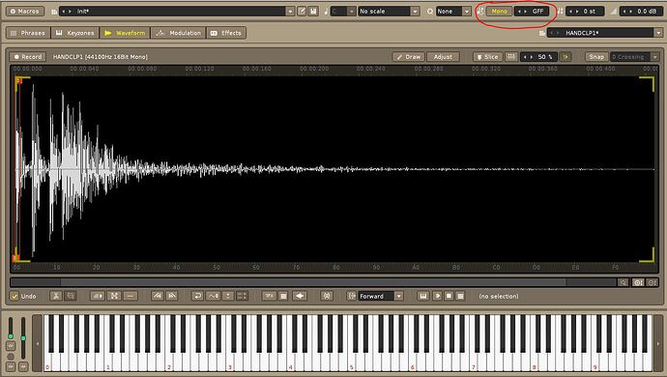The height and width of the screenshot is (377, 667).
Task: Edit the Init preset via pencil icon
Action: click(302, 11)
